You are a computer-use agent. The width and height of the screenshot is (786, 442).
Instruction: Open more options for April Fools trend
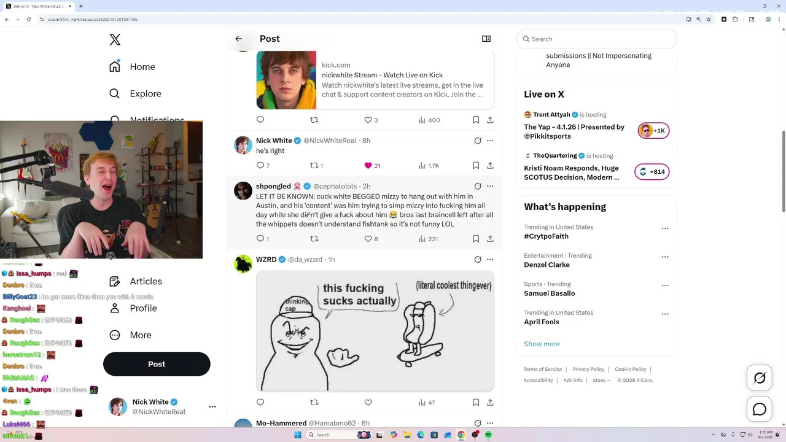(665, 314)
